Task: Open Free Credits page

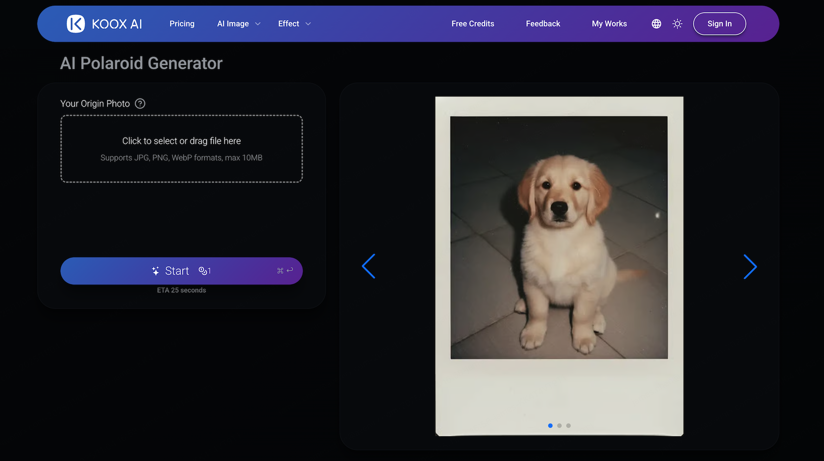Action: [x=472, y=24]
